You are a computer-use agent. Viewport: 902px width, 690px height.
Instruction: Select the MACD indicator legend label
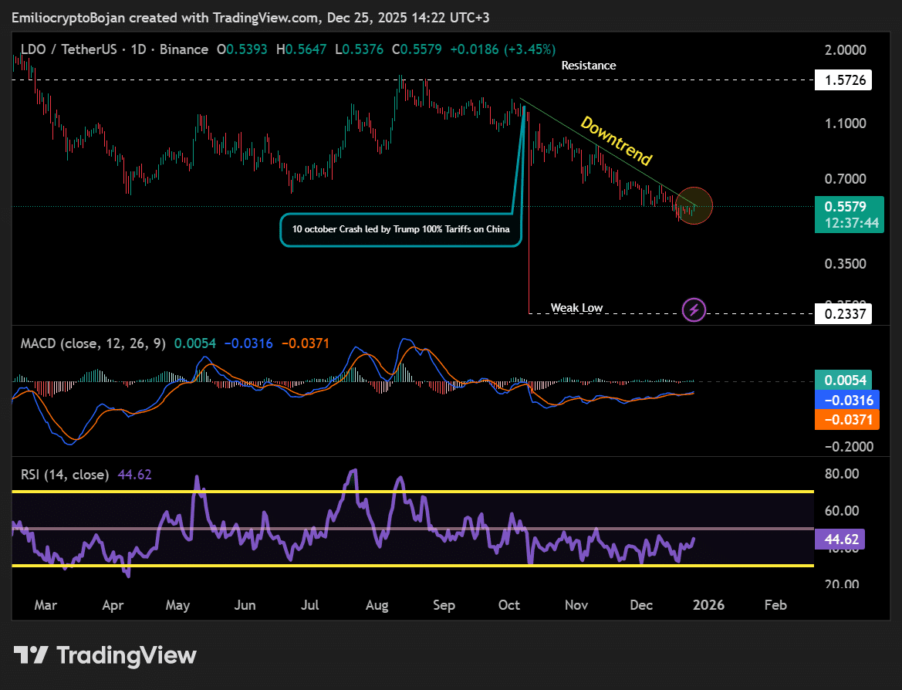(93, 343)
